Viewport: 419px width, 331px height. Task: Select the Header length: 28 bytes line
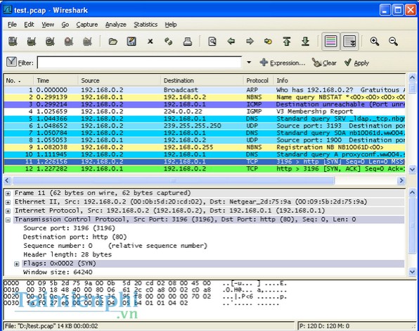(67, 254)
